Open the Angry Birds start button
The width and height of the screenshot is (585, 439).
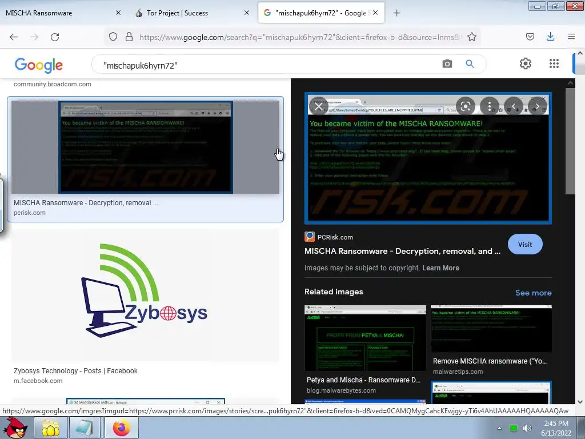click(15, 428)
